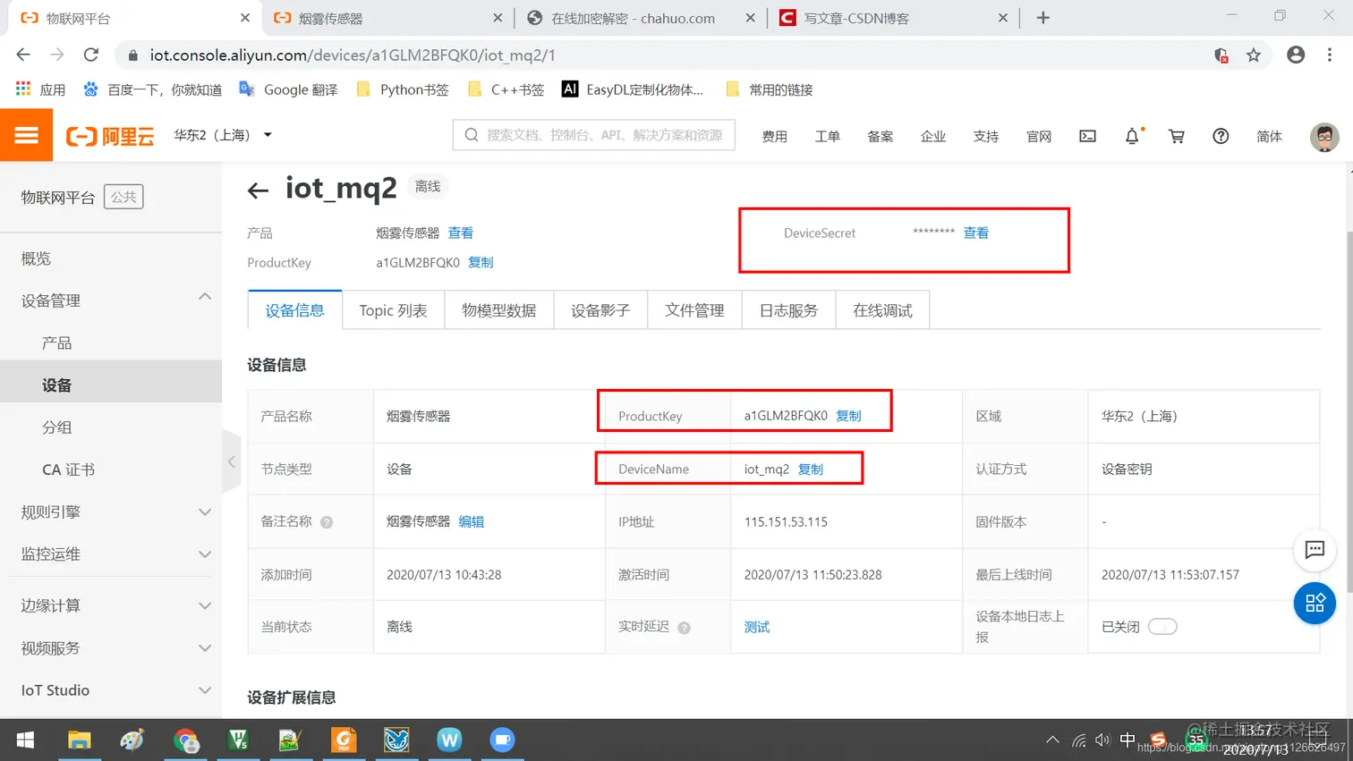
Task: Open the 工单 top menu
Action: pos(827,136)
